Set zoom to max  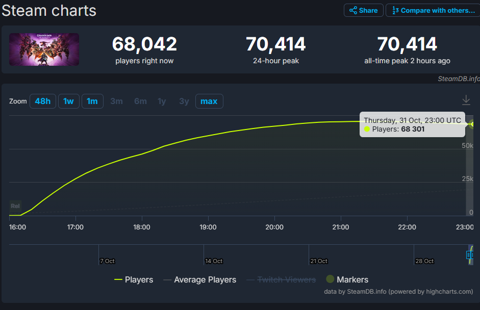click(x=209, y=101)
